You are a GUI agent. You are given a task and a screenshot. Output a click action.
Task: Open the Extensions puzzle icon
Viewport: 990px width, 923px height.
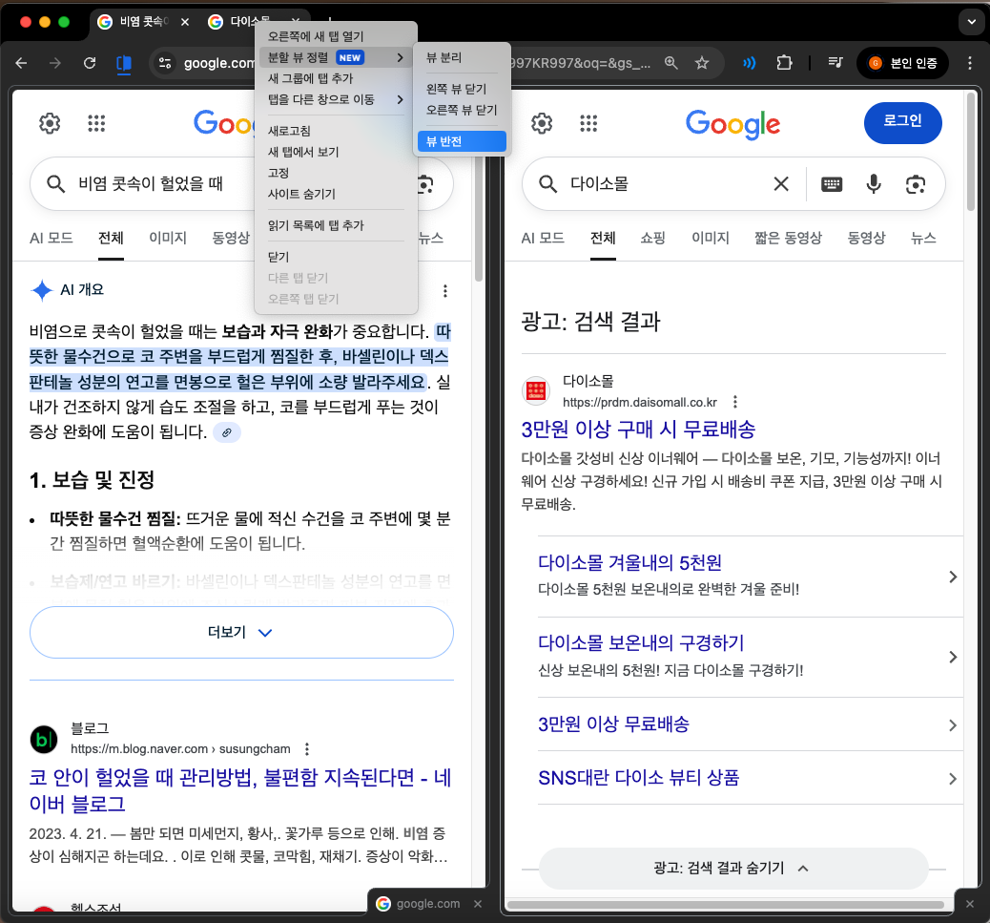784,63
